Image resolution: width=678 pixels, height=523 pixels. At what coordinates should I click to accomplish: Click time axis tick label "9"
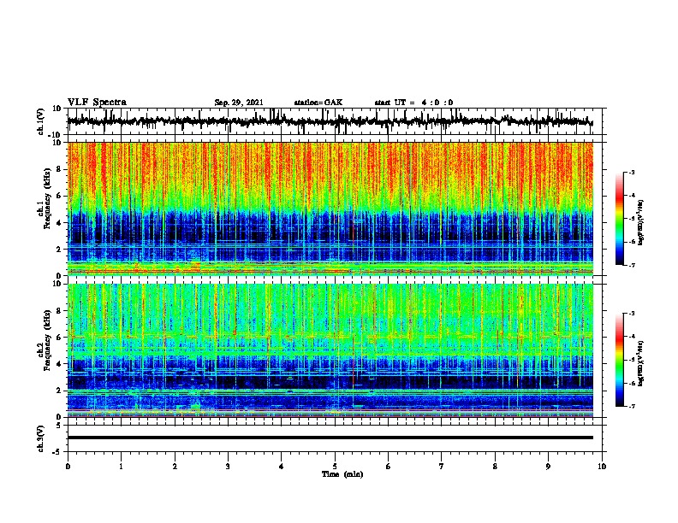tap(548, 467)
